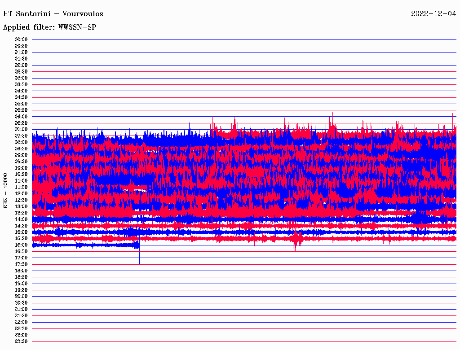
Task: Pick the 06:00 time label
Action: [21, 117]
